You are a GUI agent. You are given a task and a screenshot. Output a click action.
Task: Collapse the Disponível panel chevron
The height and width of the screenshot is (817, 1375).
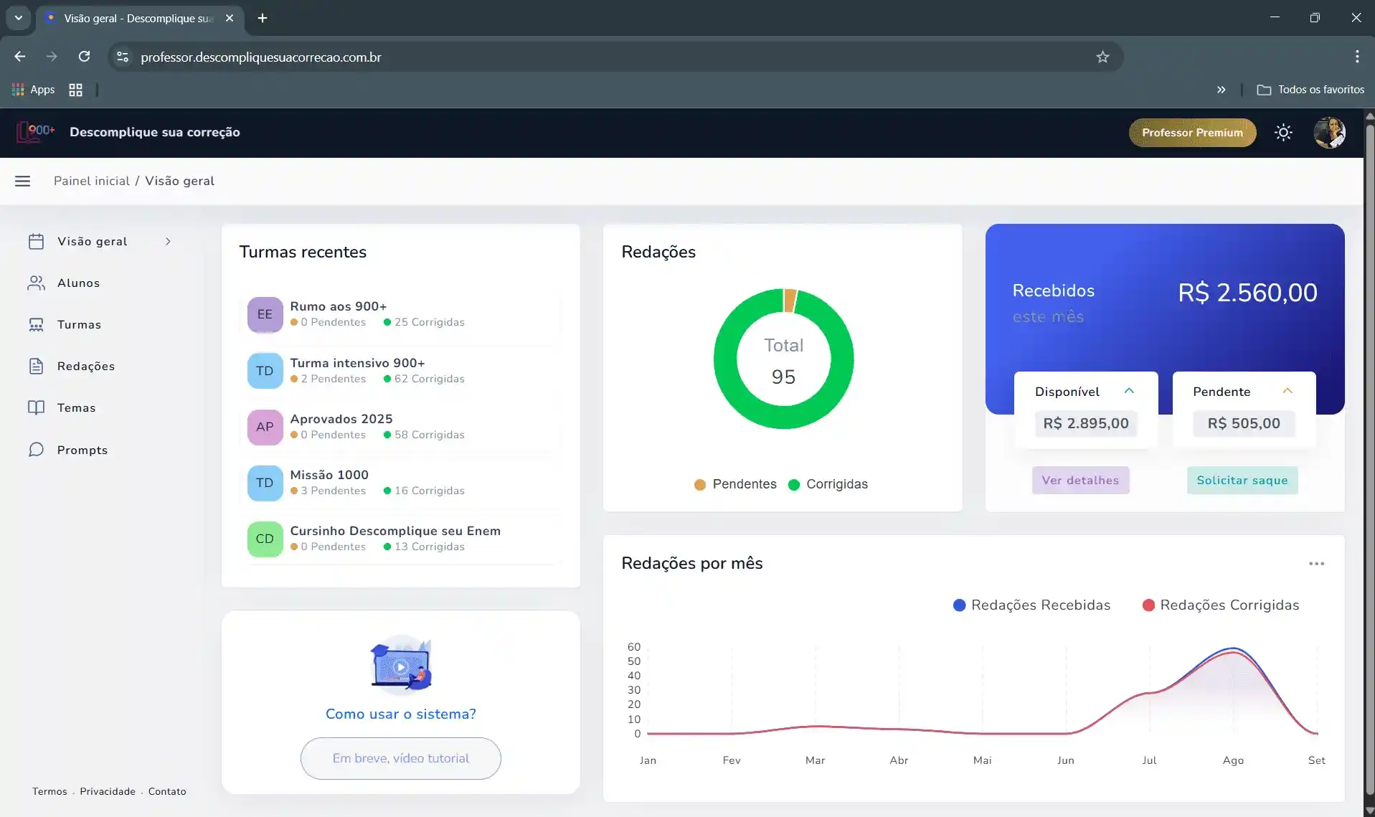(1130, 391)
